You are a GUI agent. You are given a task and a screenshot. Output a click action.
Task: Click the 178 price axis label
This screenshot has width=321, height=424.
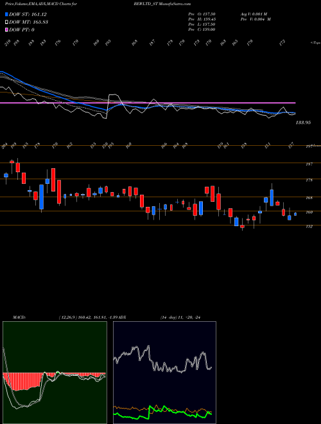coord(309,180)
